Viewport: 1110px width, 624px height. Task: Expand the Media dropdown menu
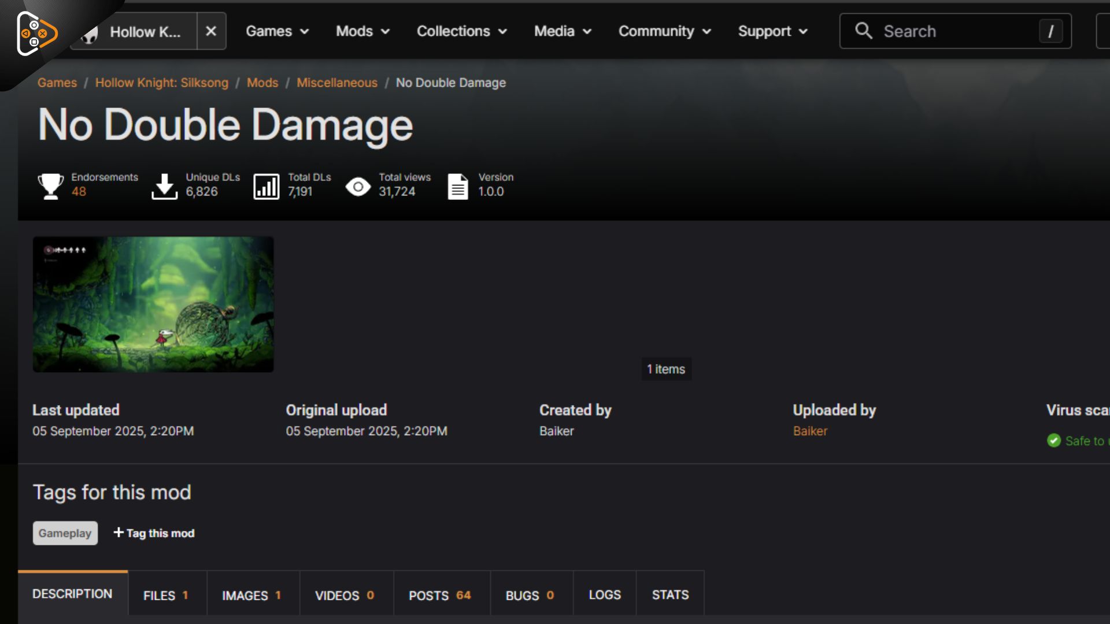coord(563,31)
